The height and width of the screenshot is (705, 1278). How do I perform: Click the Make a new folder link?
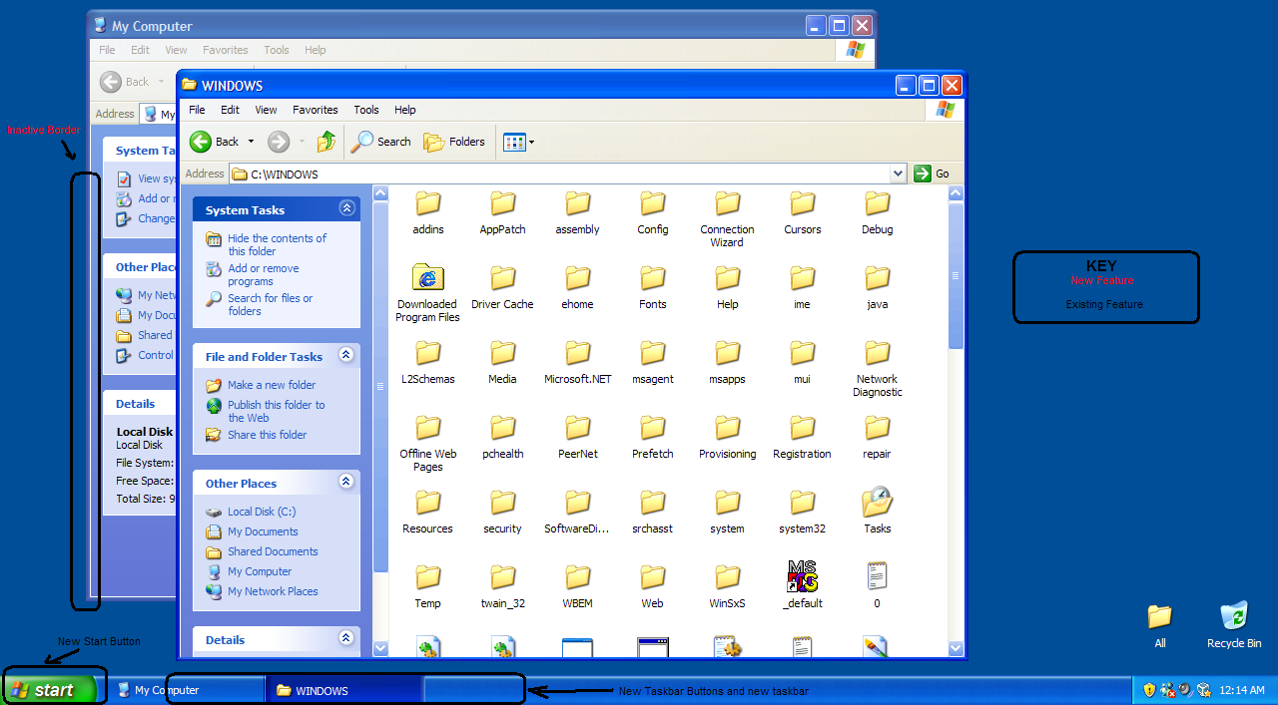coord(271,385)
